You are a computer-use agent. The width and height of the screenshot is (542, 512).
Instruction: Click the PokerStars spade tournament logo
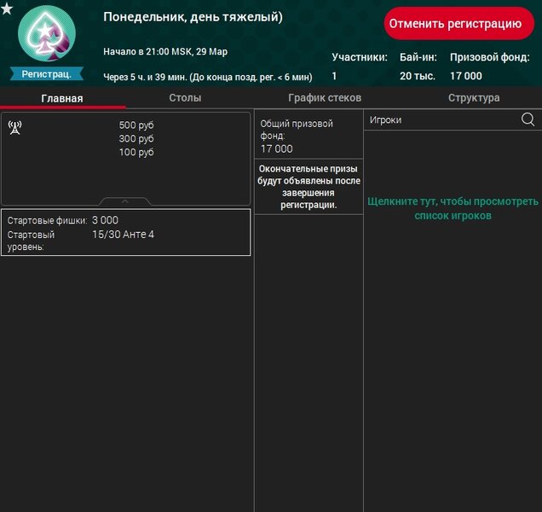click(x=46, y=34)
